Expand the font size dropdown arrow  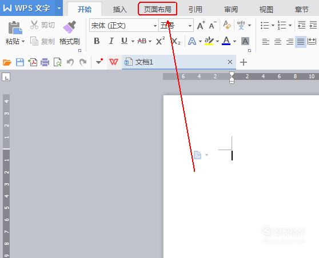[190, 26]
